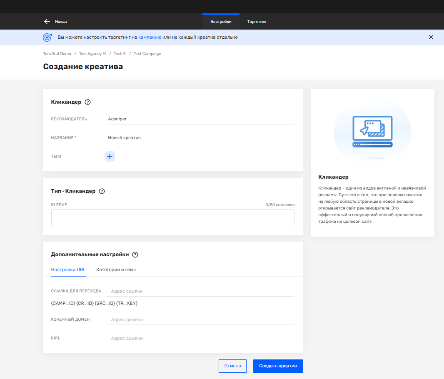Screen dimensions: 444x379
Task: Focus the Конечный домен field
Action: (x=200, y=319)
